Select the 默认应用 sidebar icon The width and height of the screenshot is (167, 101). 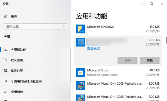point(5,60)
